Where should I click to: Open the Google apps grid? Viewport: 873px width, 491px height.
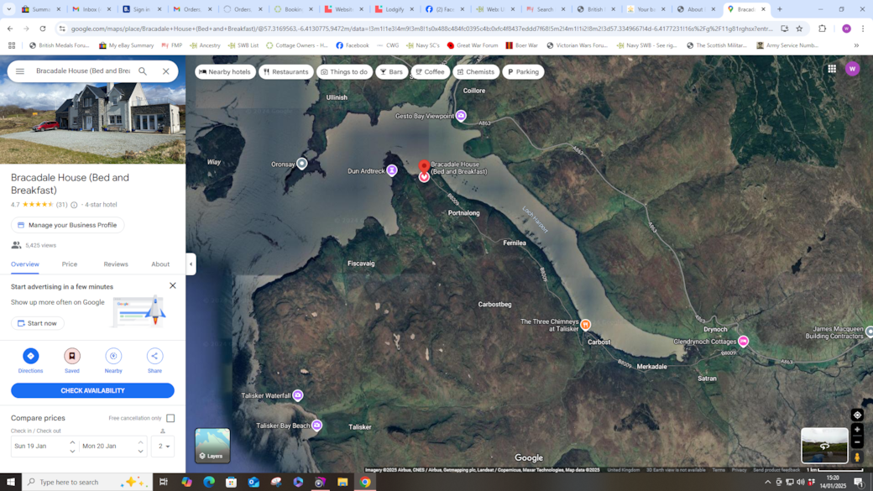pyautogui.click(x=832, y=69)
